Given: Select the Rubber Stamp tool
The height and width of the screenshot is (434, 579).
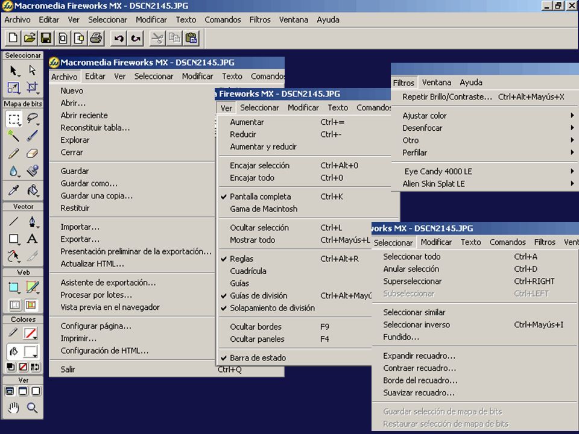Looking at the screenshot, I should pos(32,171).
